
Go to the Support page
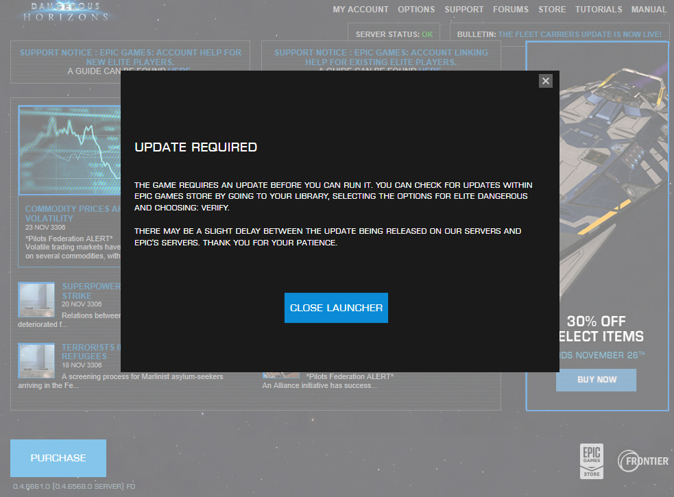tap(464, 10)
